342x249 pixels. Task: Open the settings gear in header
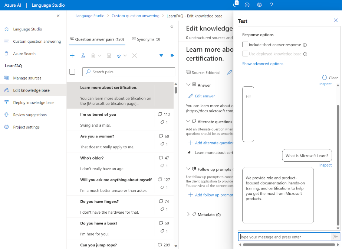click(259, 5)
